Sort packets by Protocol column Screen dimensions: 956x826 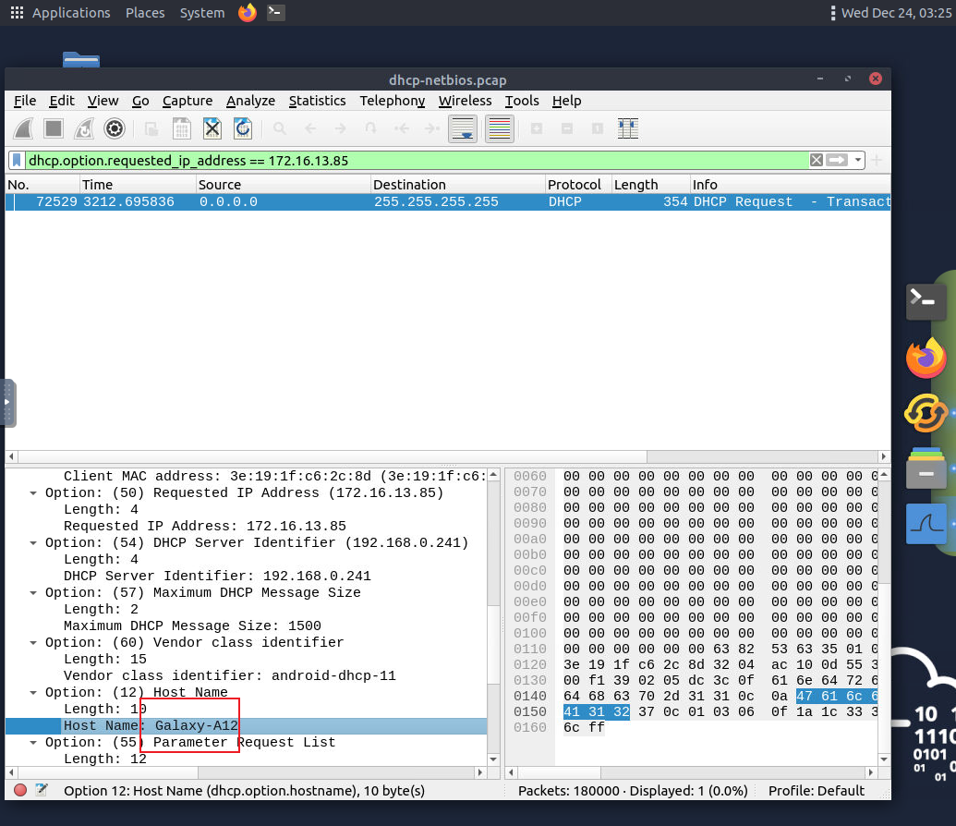[x=578, y=185]
